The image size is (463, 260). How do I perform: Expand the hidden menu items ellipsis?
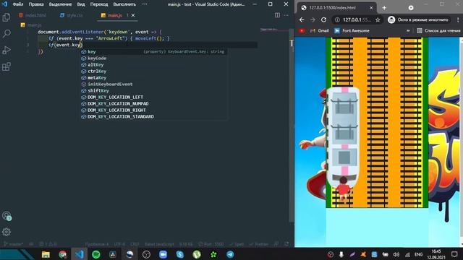(x=145, y=4)
